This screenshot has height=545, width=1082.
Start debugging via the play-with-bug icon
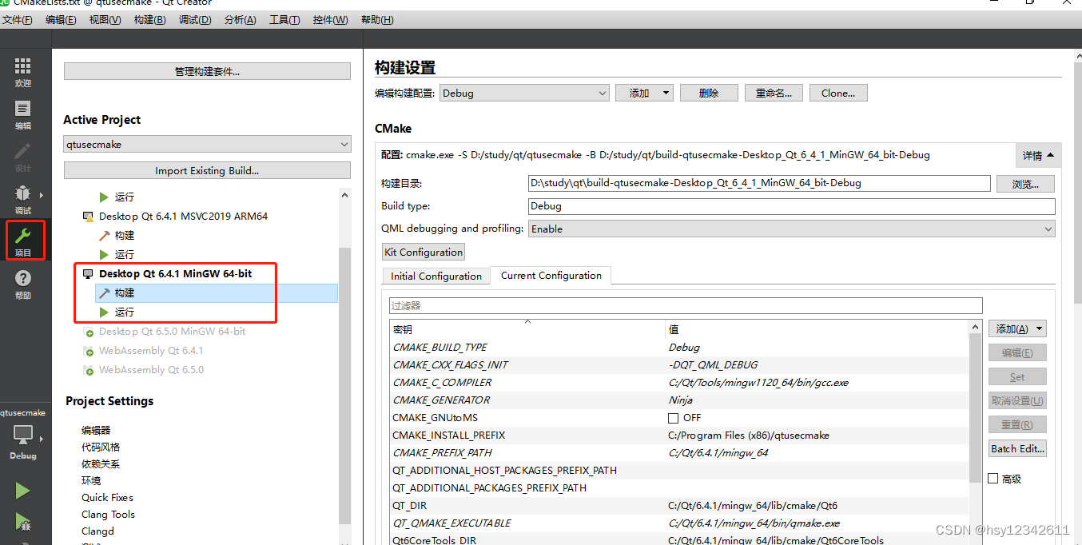click(23, 522)
